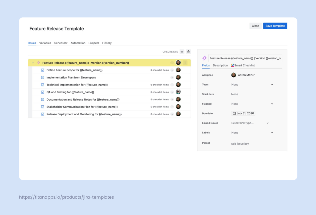
Task: Open the Projects tab
Action: [x=94, y=43]
